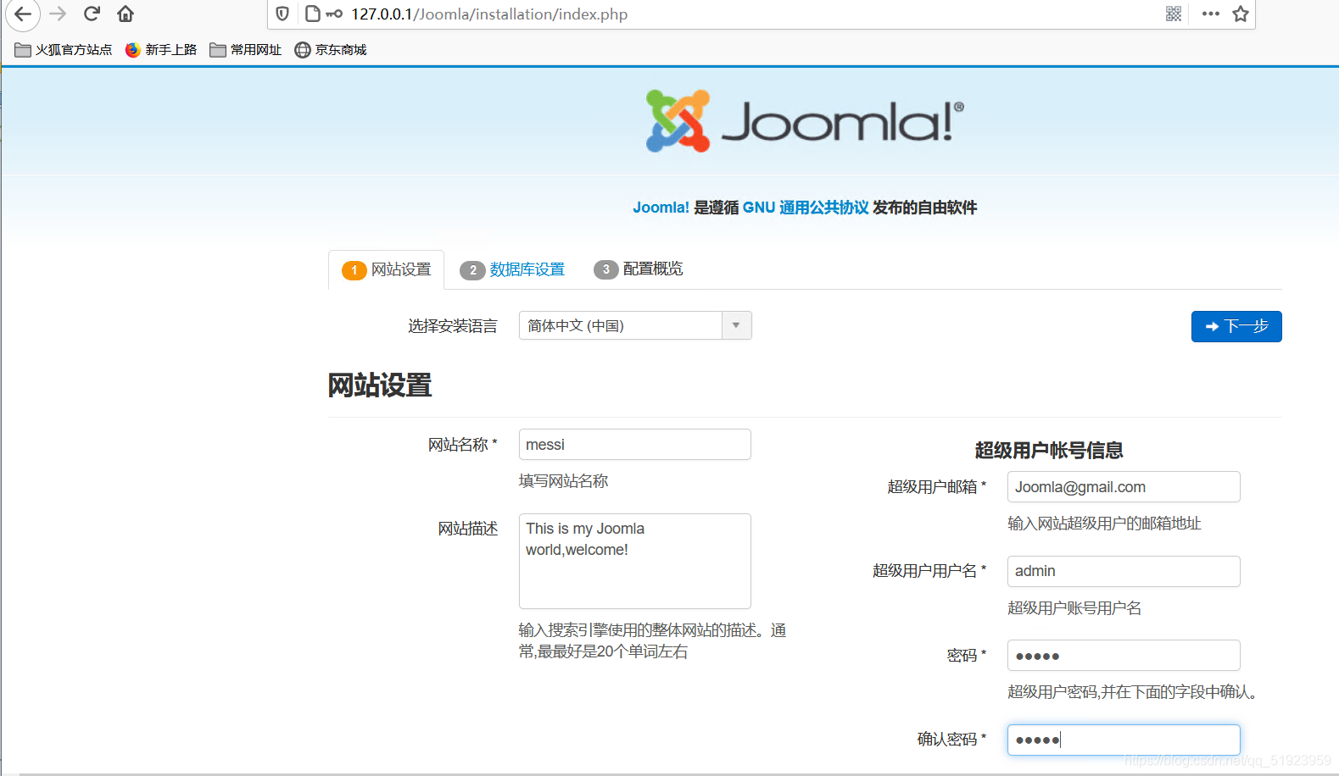This screenshot has width=1339, height=776.
Task: Click the address bar URL
Action: coord(489,14)
